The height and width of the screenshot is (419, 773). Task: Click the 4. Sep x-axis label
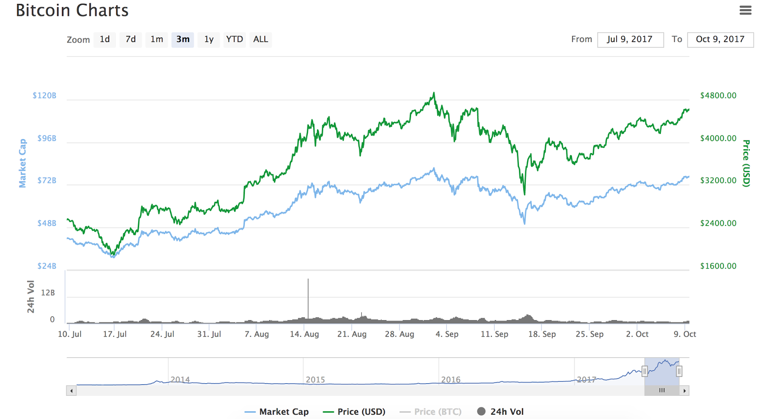tap(447, 334)
